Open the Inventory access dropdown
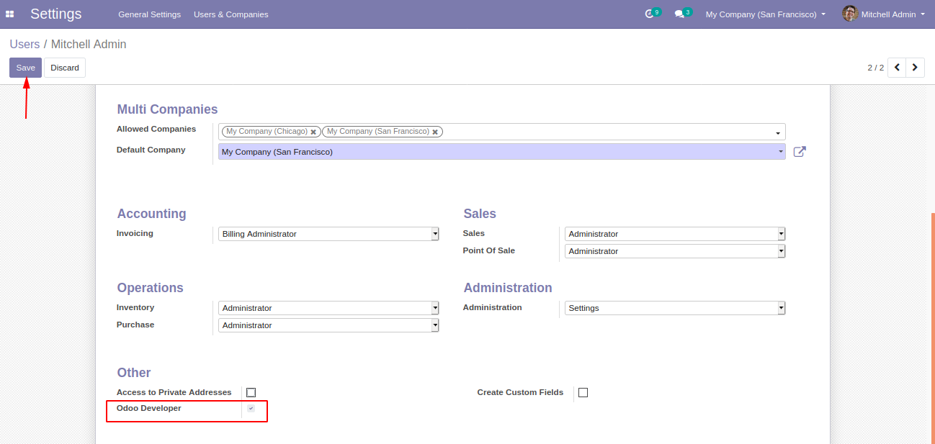Image resolution: width=935 pixels, height=444 pixels. 328,308
